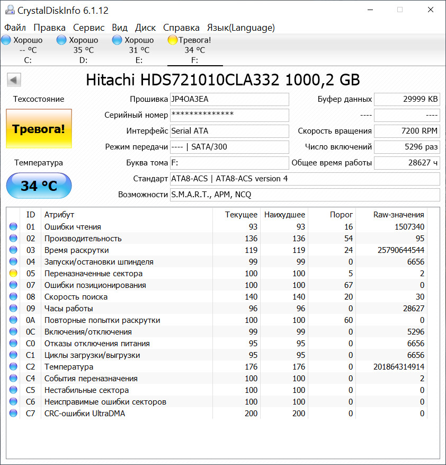Click Общее время работы value 28627 ч
The image size is (446, 465).
(x=407, y=163)
